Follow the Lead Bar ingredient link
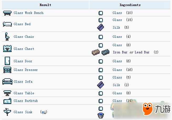This screenshot has height=120, width=172. pyautogui.click(x=142, y=52)
